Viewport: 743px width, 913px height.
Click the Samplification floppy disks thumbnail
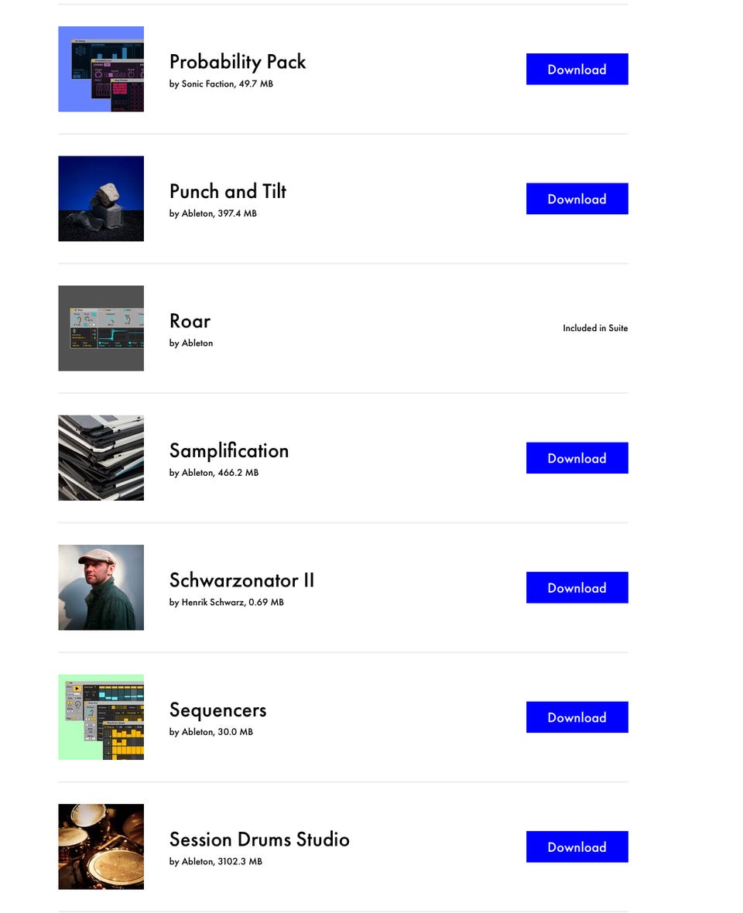click(101, 458)
